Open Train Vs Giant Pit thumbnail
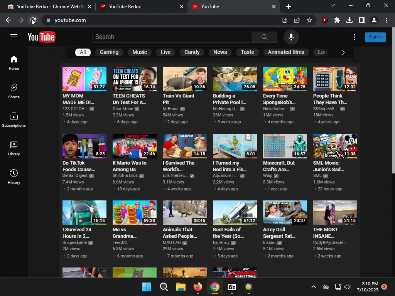The width and height of the screenshot is (395, 296). tap(185, 79)
